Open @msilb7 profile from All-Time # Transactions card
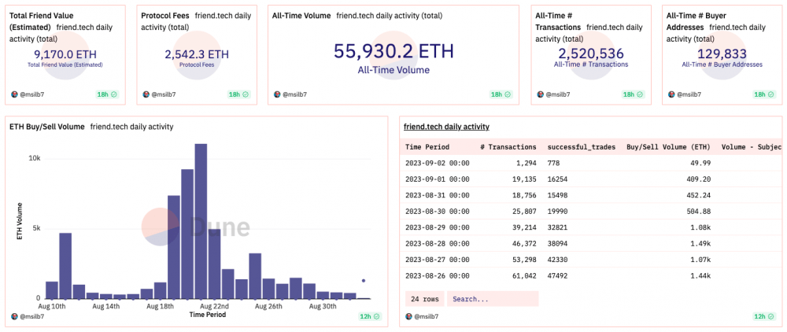The width and height of the screenshot is (787, 332). (558, 94)
